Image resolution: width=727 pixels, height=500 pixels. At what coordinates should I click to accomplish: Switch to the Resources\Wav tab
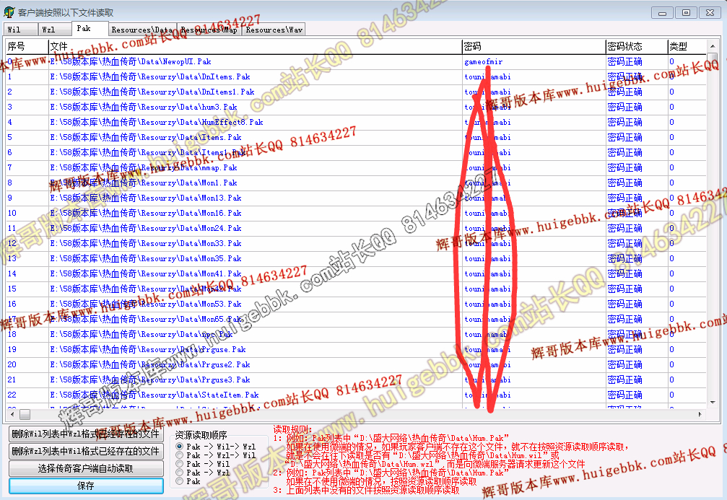(x=274, y=30)
